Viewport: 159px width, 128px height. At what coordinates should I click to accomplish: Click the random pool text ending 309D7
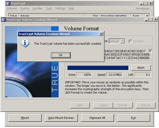tap(125, 51)
